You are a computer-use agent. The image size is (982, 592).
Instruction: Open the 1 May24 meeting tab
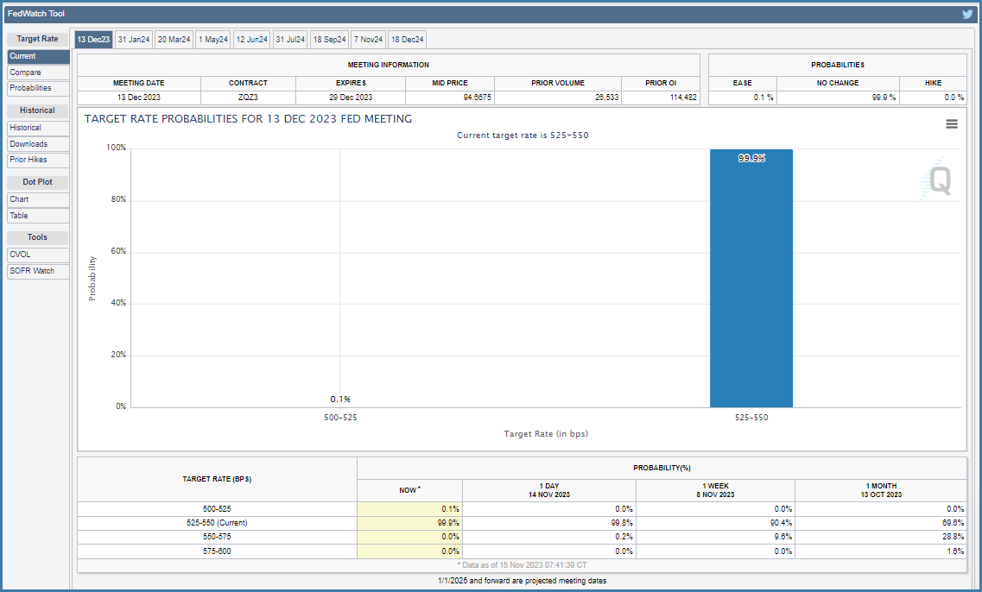pos(213,40)
